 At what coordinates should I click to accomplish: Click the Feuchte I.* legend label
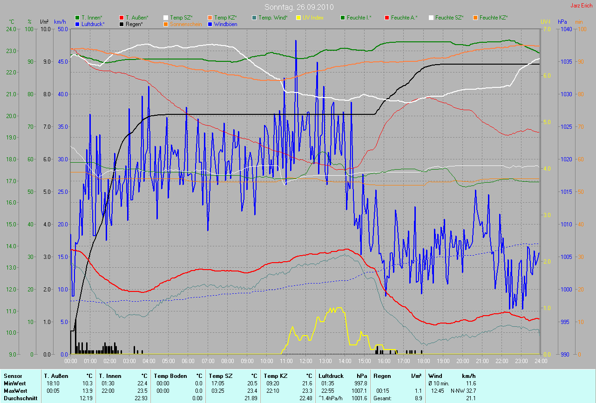(x=359, y=18)
